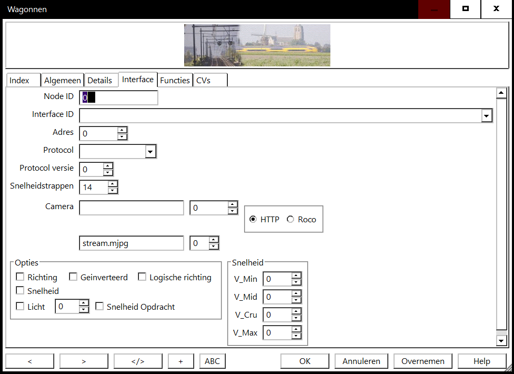514x374 pixels.
Task: Click the previous record '<' button
Action: click(29, 361)
